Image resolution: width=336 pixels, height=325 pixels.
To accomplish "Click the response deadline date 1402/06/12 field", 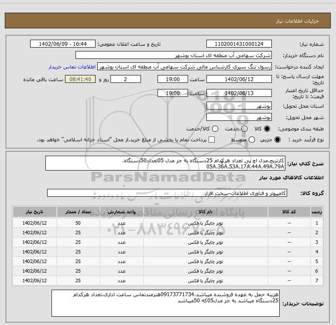I will pyautogui.click(x=239, y=79).
